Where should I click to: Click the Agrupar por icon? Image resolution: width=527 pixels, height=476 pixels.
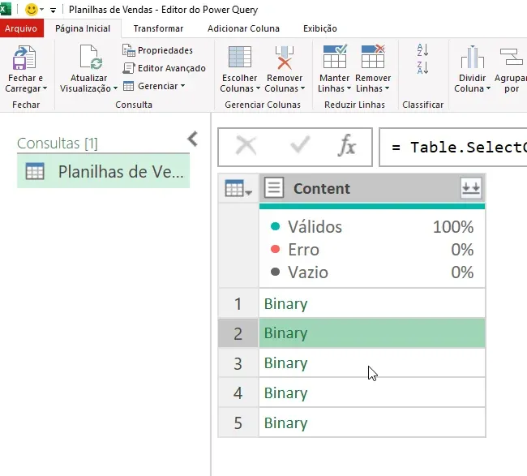(x=512, y=57)
